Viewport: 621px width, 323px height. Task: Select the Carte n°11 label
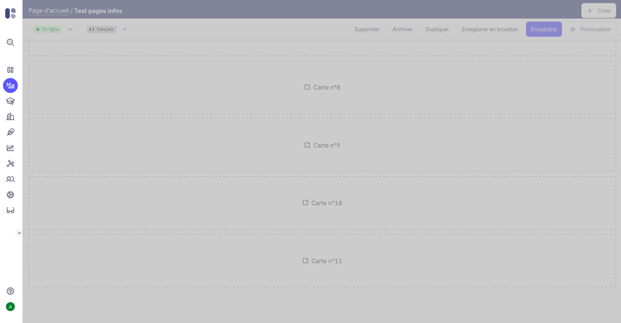point(327,261)
